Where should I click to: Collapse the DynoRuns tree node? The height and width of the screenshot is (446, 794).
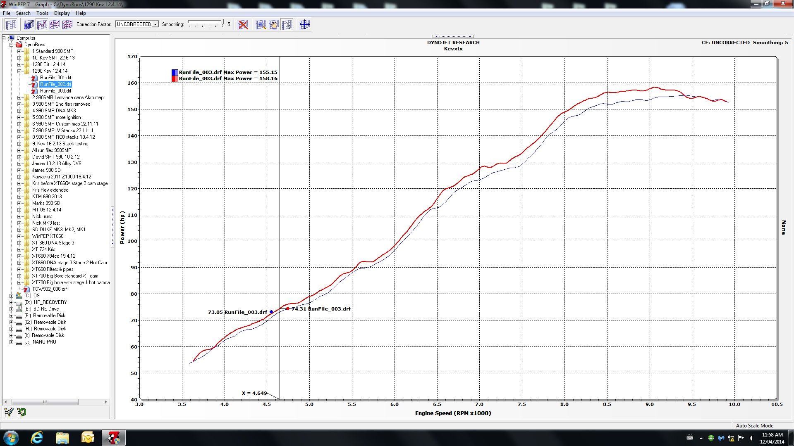(x=12, y=45)
